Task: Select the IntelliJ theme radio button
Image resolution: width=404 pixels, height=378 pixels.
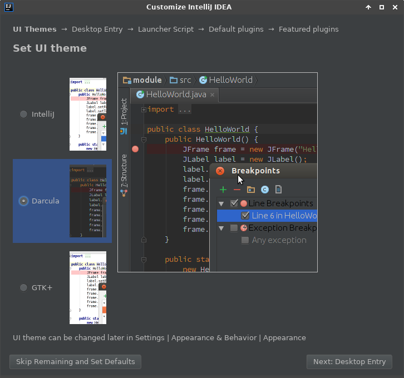Action: [23, 114]
